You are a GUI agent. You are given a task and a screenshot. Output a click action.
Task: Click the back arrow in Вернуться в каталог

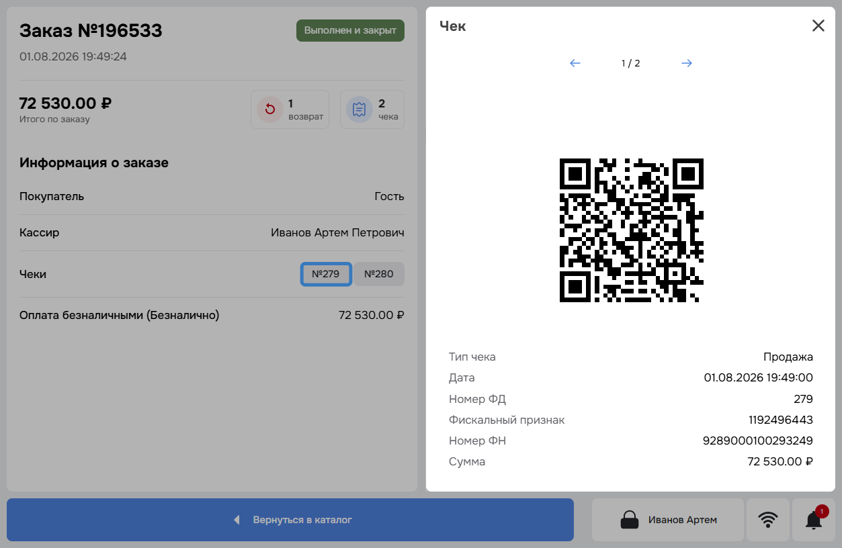tap(237, 520)
